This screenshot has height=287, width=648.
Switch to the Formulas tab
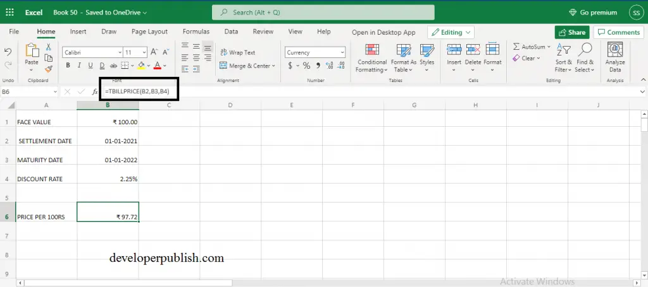coord(196,32)
